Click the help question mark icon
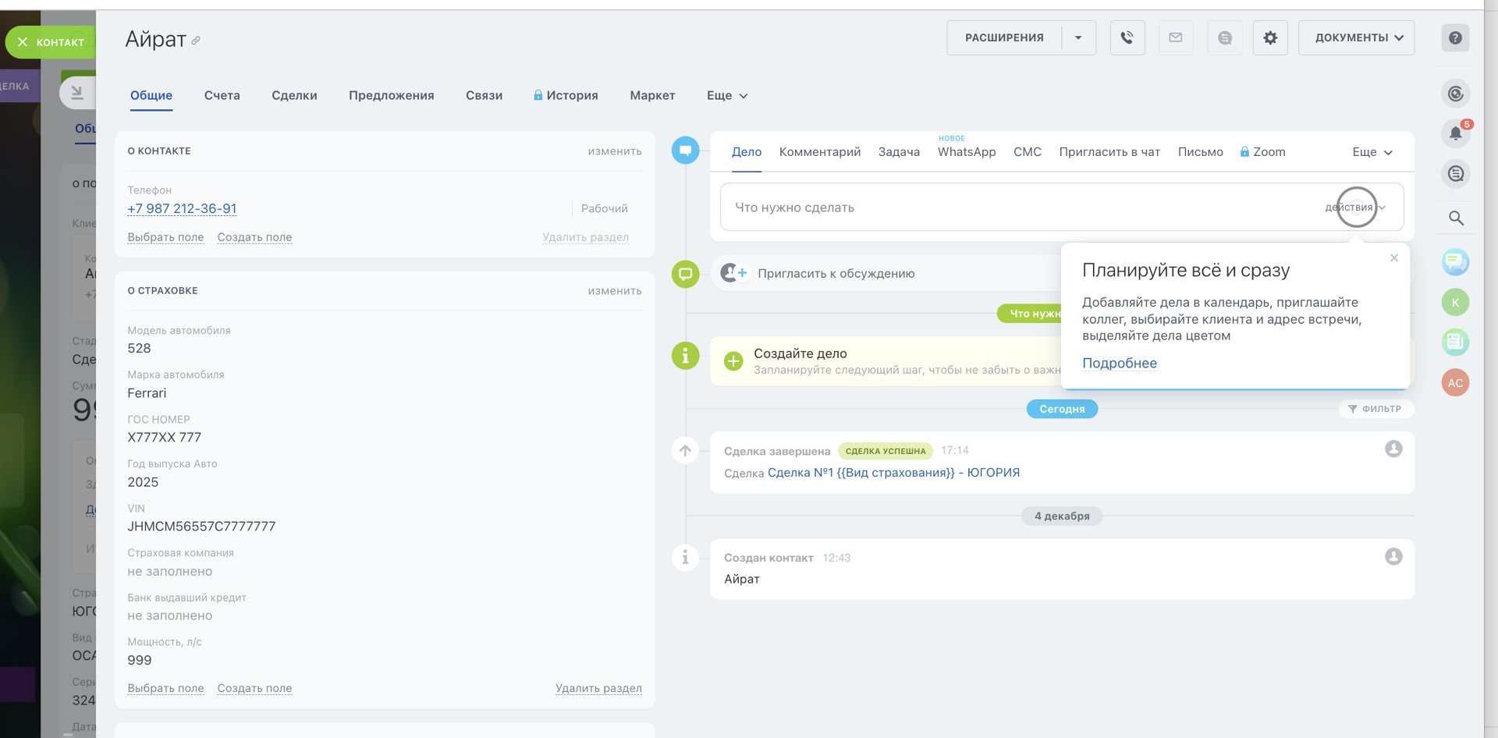Viewport: 1498px width, 738px height. coord(1455,37)
